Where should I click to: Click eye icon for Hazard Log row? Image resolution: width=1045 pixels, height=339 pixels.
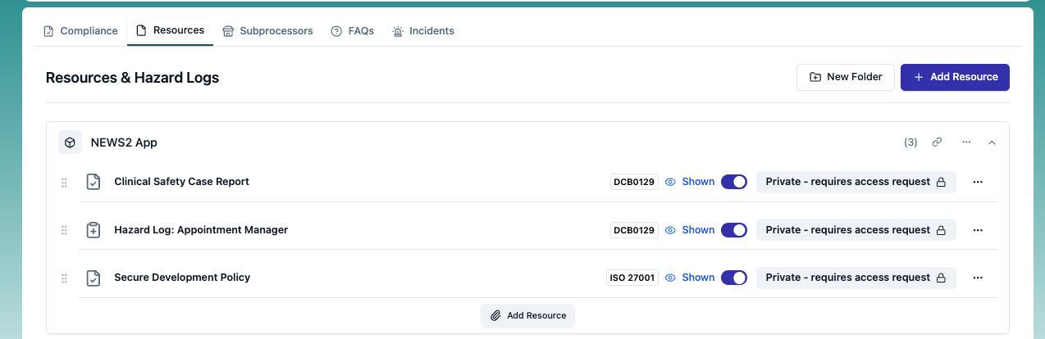670,230
